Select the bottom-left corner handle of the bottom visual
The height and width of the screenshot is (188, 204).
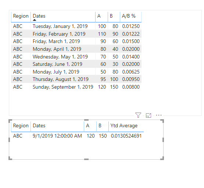tap(10, 158)
